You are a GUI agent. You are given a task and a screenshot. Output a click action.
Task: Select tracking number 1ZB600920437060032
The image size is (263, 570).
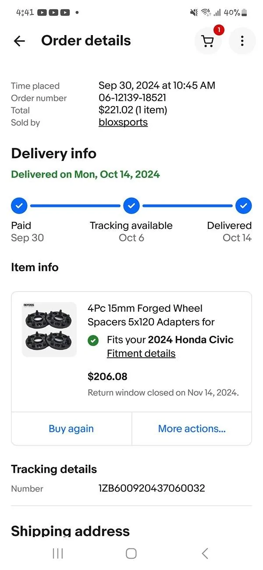[151, 488]
